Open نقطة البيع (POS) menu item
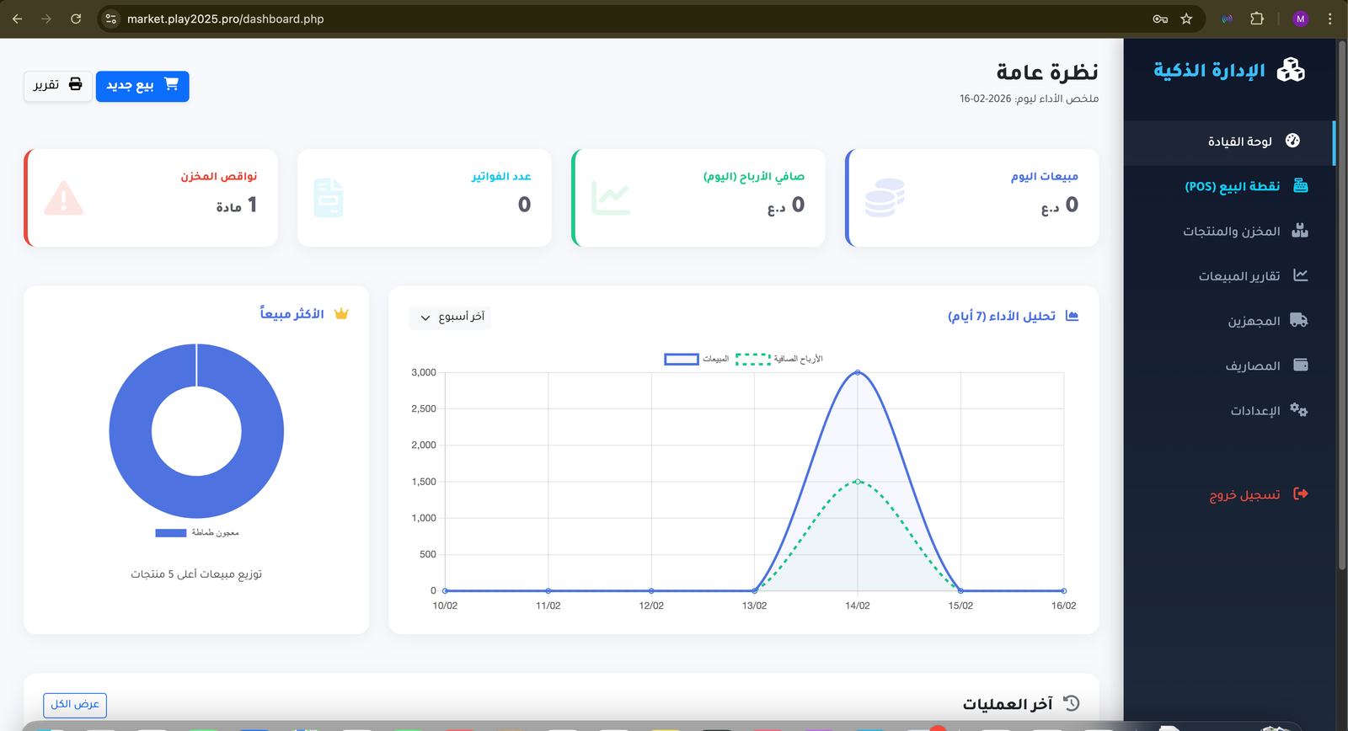The width and height of the screenshot is (1348, 731). (x=1229, y=186)
